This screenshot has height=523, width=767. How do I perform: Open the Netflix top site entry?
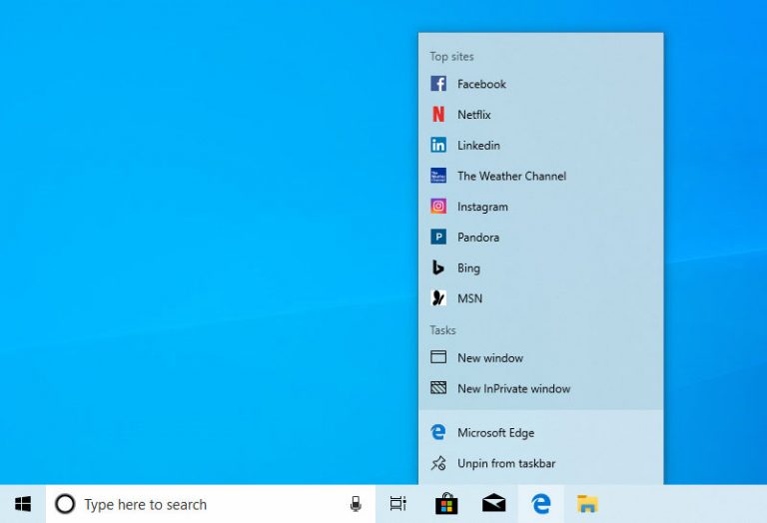[x=474, y=115]
